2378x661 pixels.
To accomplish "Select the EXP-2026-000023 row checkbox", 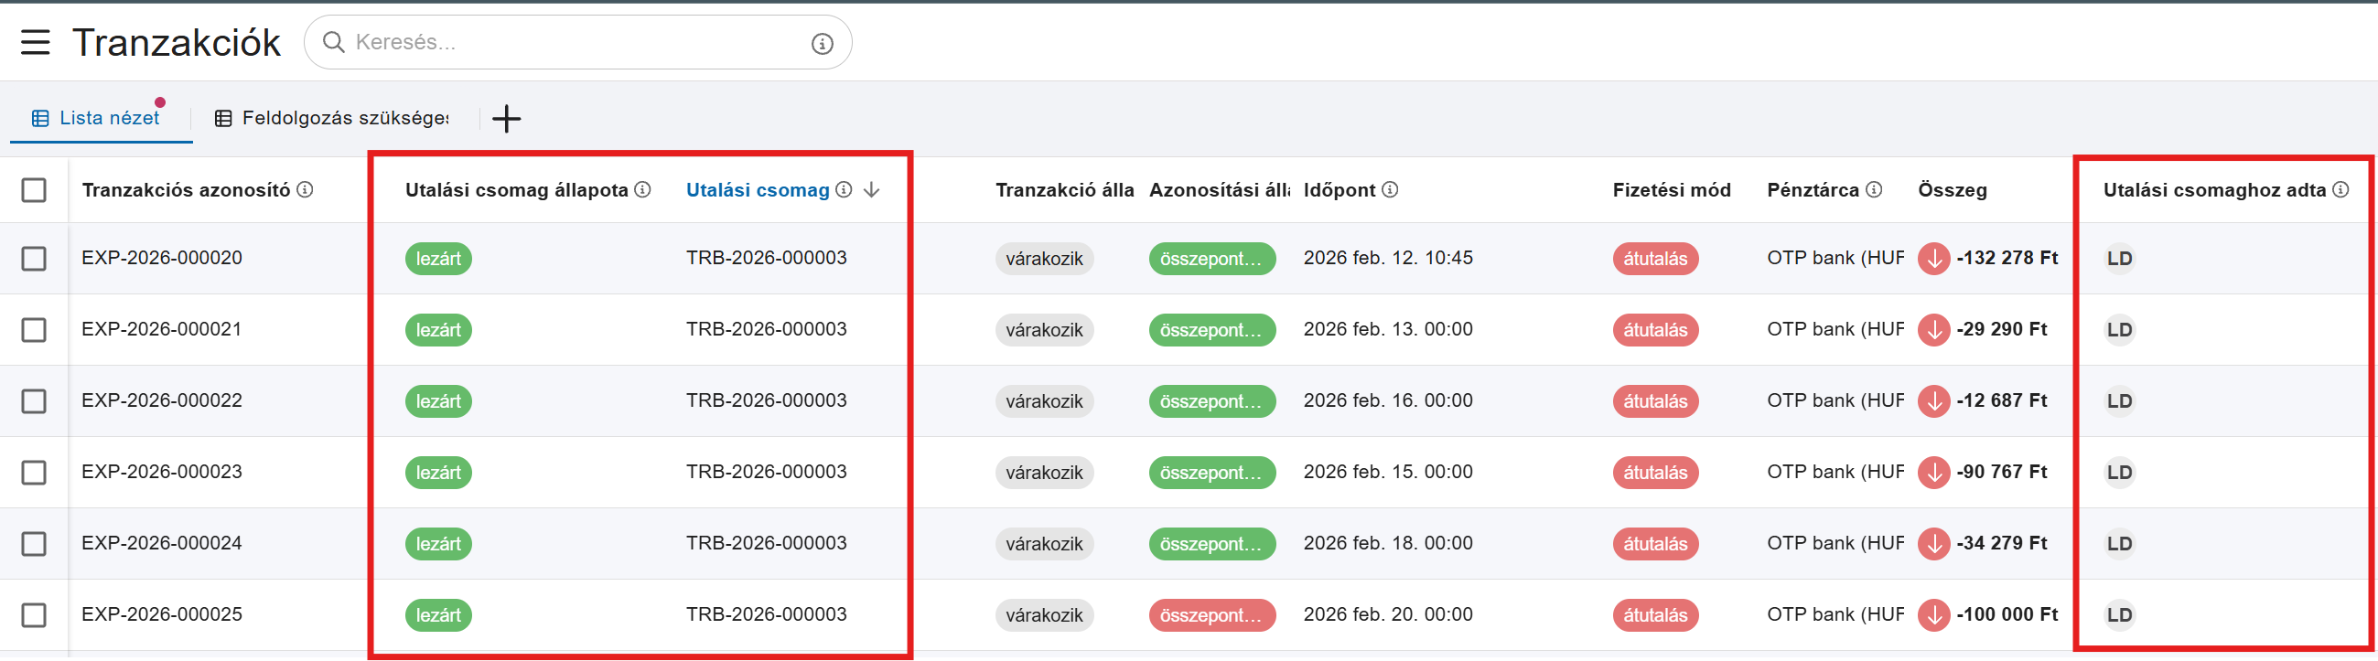I will [34, 473].
